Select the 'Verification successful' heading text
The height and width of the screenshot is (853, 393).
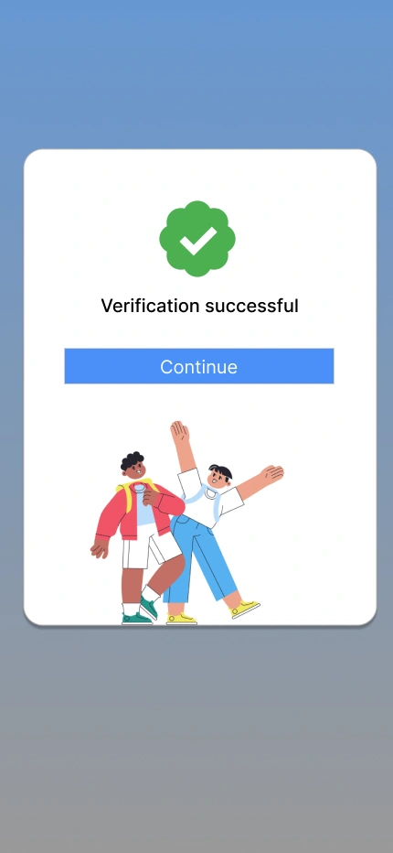click(199, 305)
